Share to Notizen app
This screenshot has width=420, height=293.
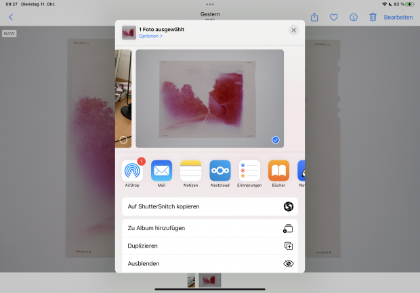tap(191, 171)
